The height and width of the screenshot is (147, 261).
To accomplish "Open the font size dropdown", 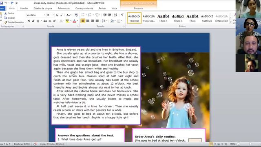I will [x=53, y=15].
